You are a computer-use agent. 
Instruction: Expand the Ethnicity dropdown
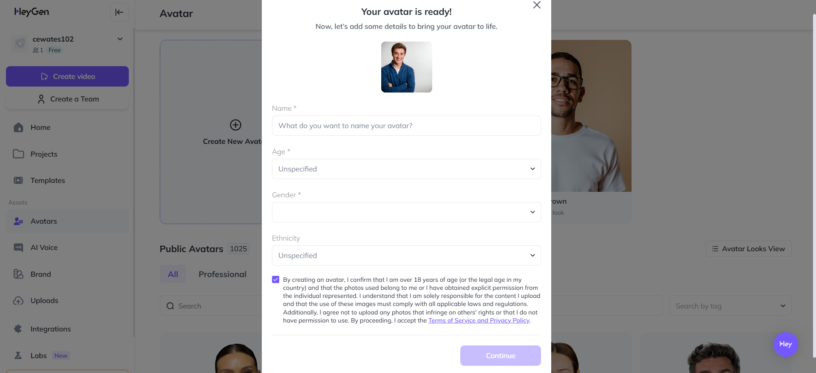tap(406, 255)
